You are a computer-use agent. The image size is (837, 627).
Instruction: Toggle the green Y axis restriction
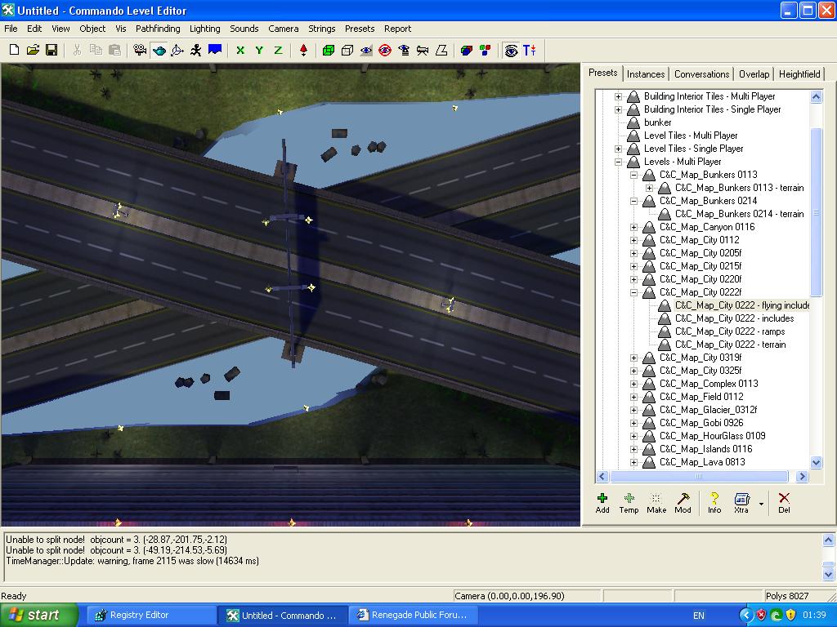coord(259,51)
